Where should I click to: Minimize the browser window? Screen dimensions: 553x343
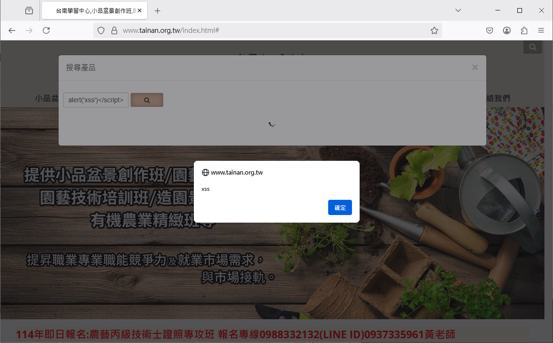pyautogui.click(x=498, y=10)
